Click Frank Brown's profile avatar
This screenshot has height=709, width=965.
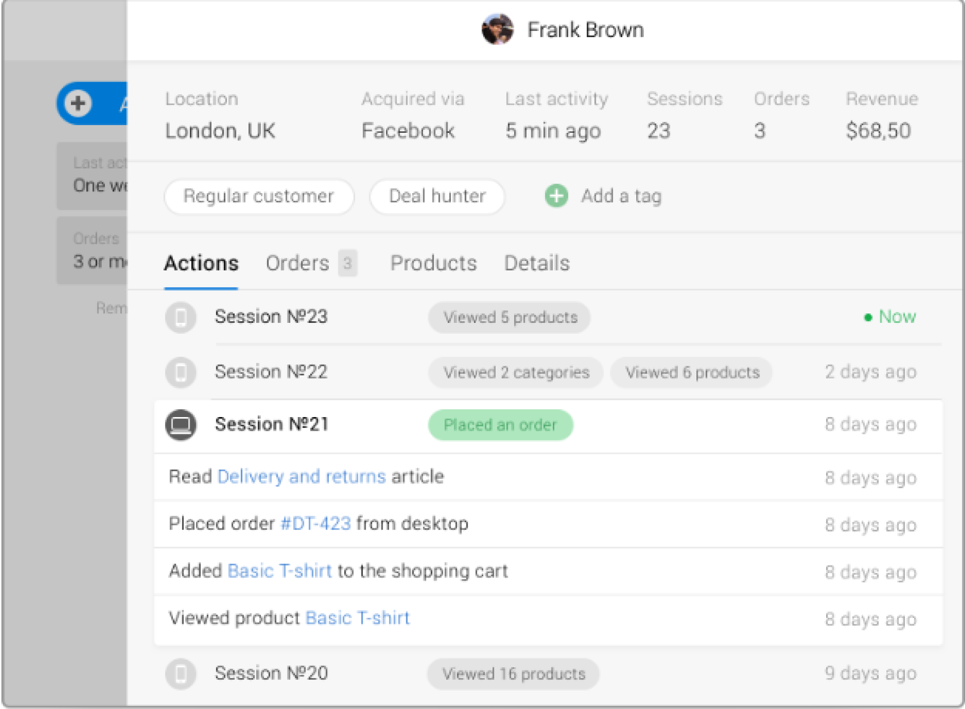click(497, 30)
